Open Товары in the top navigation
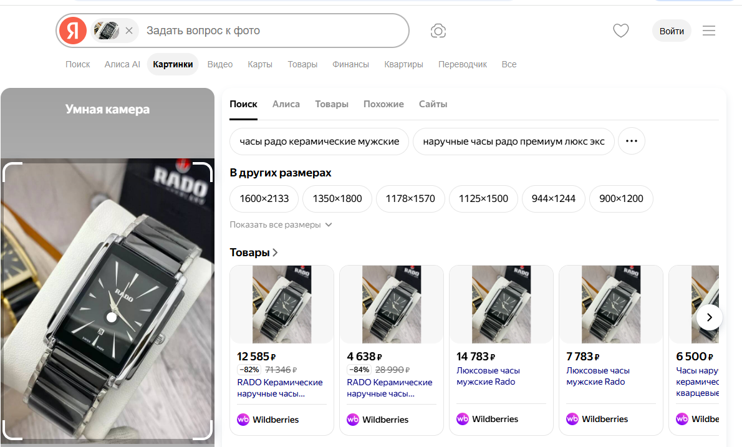742x447 pixels. coord(302,64)
